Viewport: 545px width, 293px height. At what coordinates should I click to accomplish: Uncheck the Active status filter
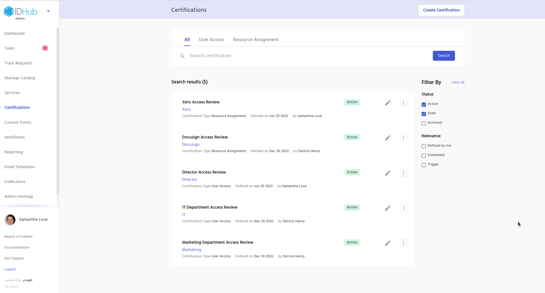tap(424, 104)
